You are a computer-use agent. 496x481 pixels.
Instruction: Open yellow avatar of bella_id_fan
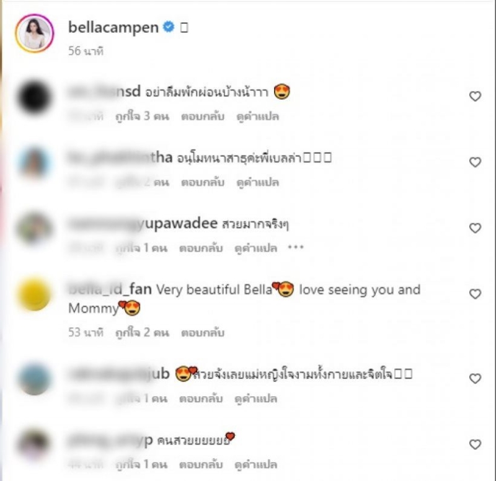pos(34,294)
